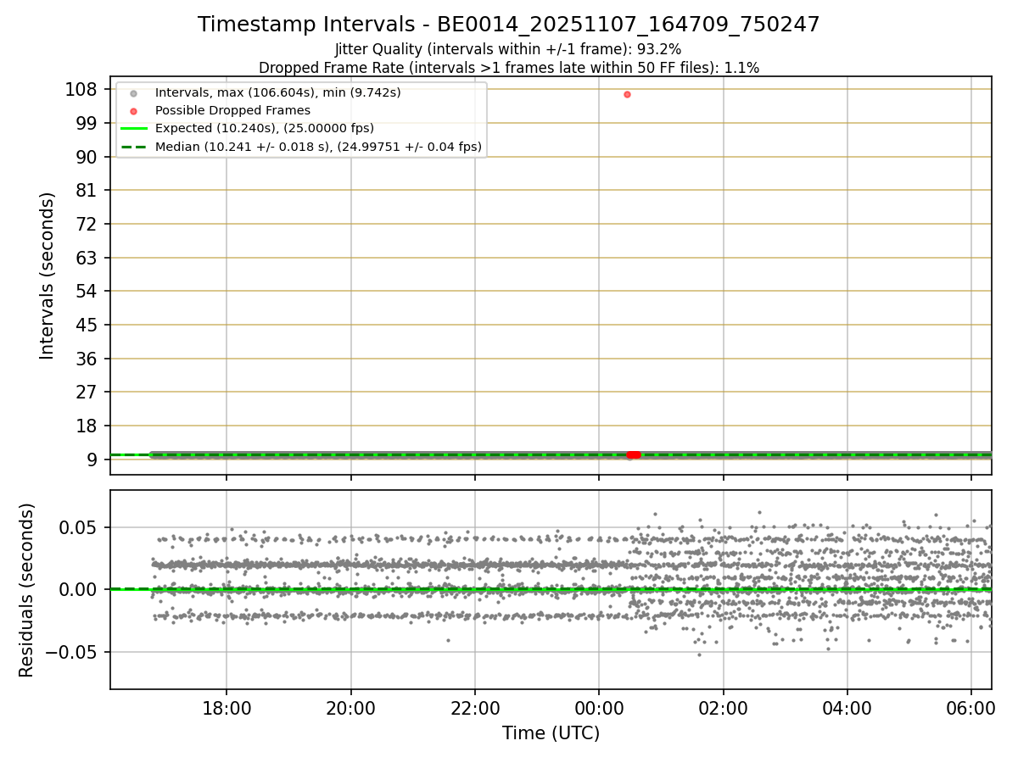1018x763 pixels.
Task: Click the 'Jitter Quality' 93.2% subtitle line
Action: click(508, 50)
